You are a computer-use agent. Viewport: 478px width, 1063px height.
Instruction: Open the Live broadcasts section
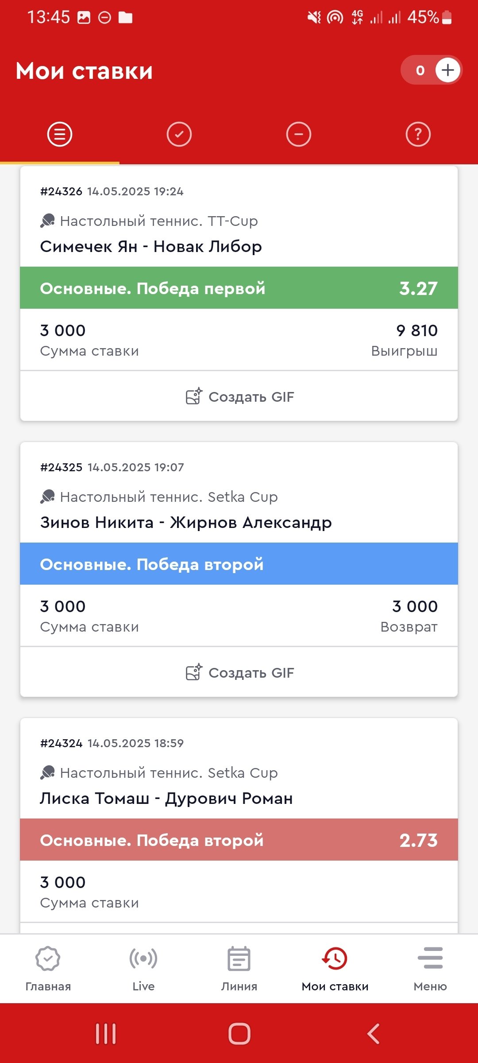pos(143,968)
